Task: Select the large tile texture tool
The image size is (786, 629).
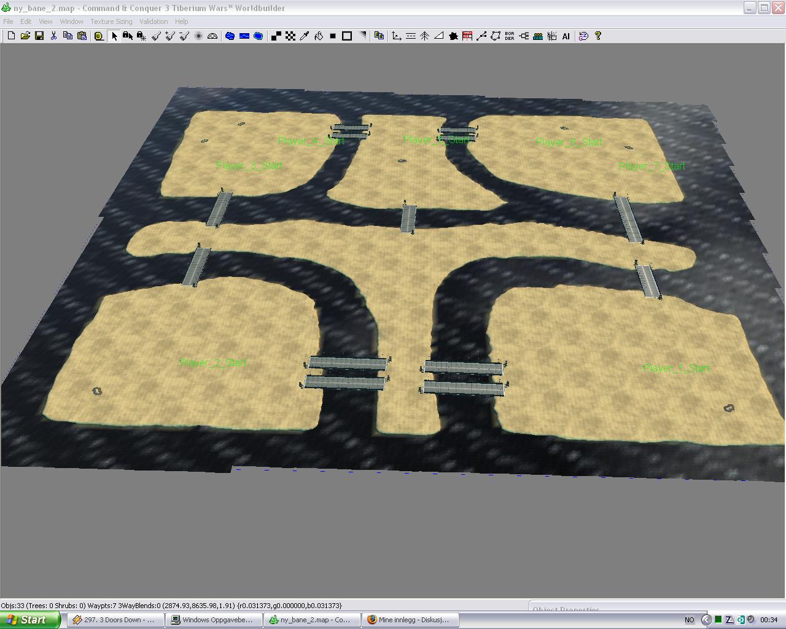Action: (276, 36)
